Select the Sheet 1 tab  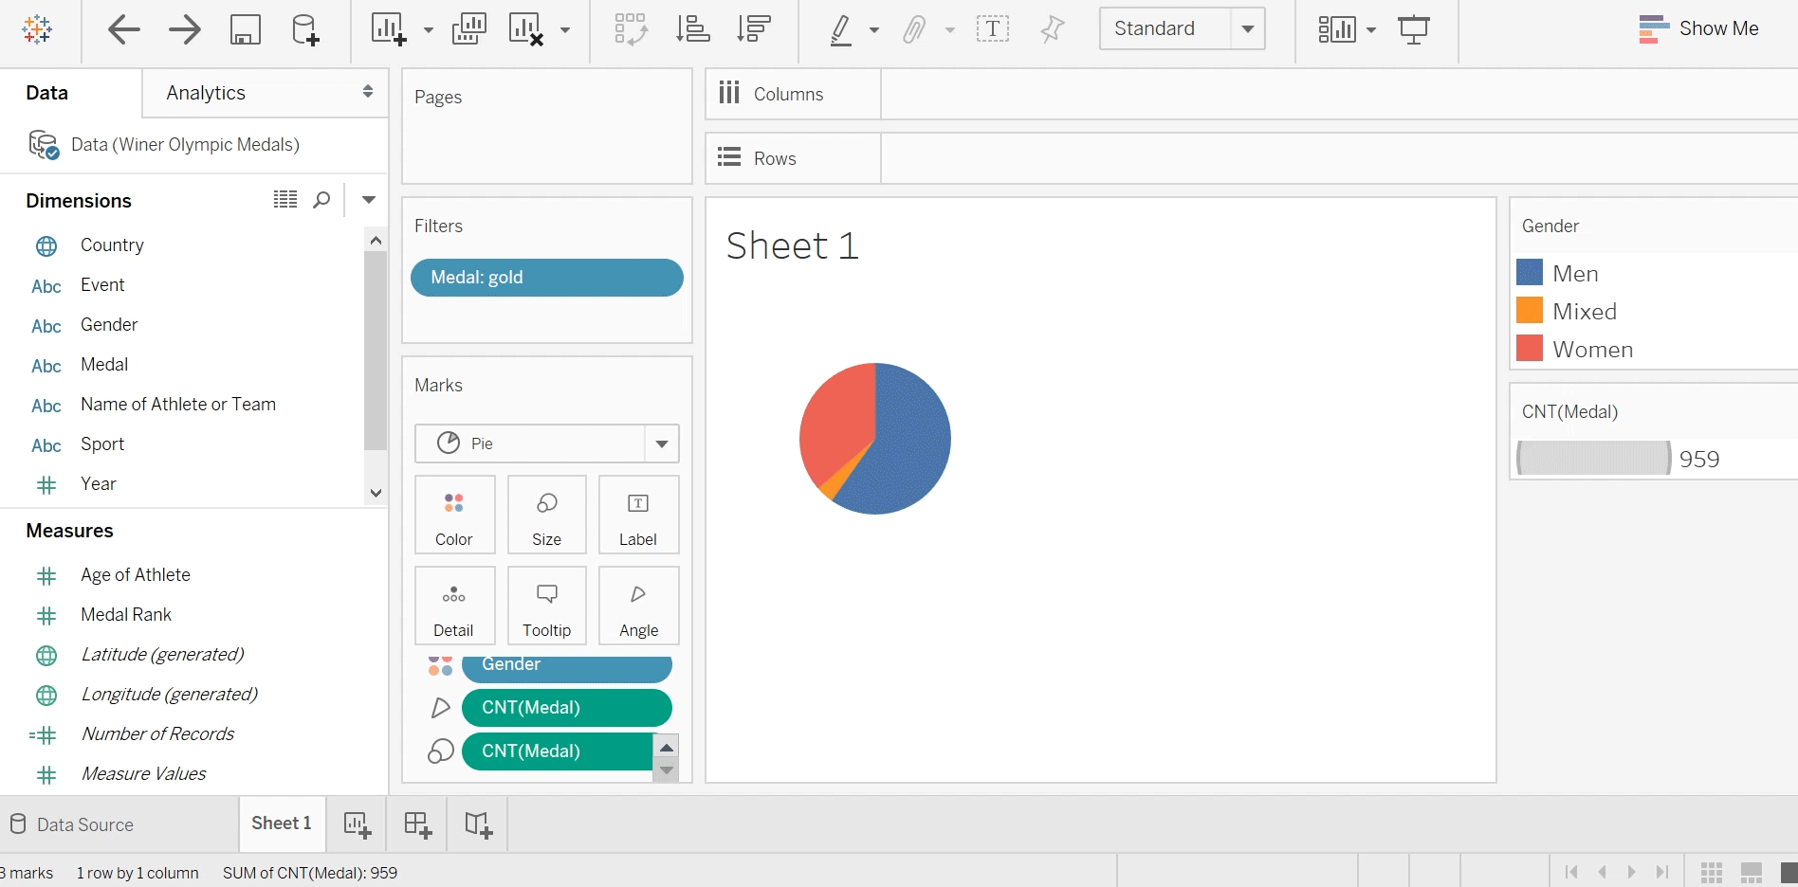coord(282,824)
